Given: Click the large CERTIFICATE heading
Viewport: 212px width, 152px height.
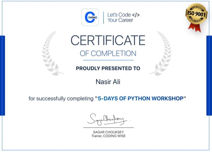Looking at the screenshot, I should tap(108, 40).
